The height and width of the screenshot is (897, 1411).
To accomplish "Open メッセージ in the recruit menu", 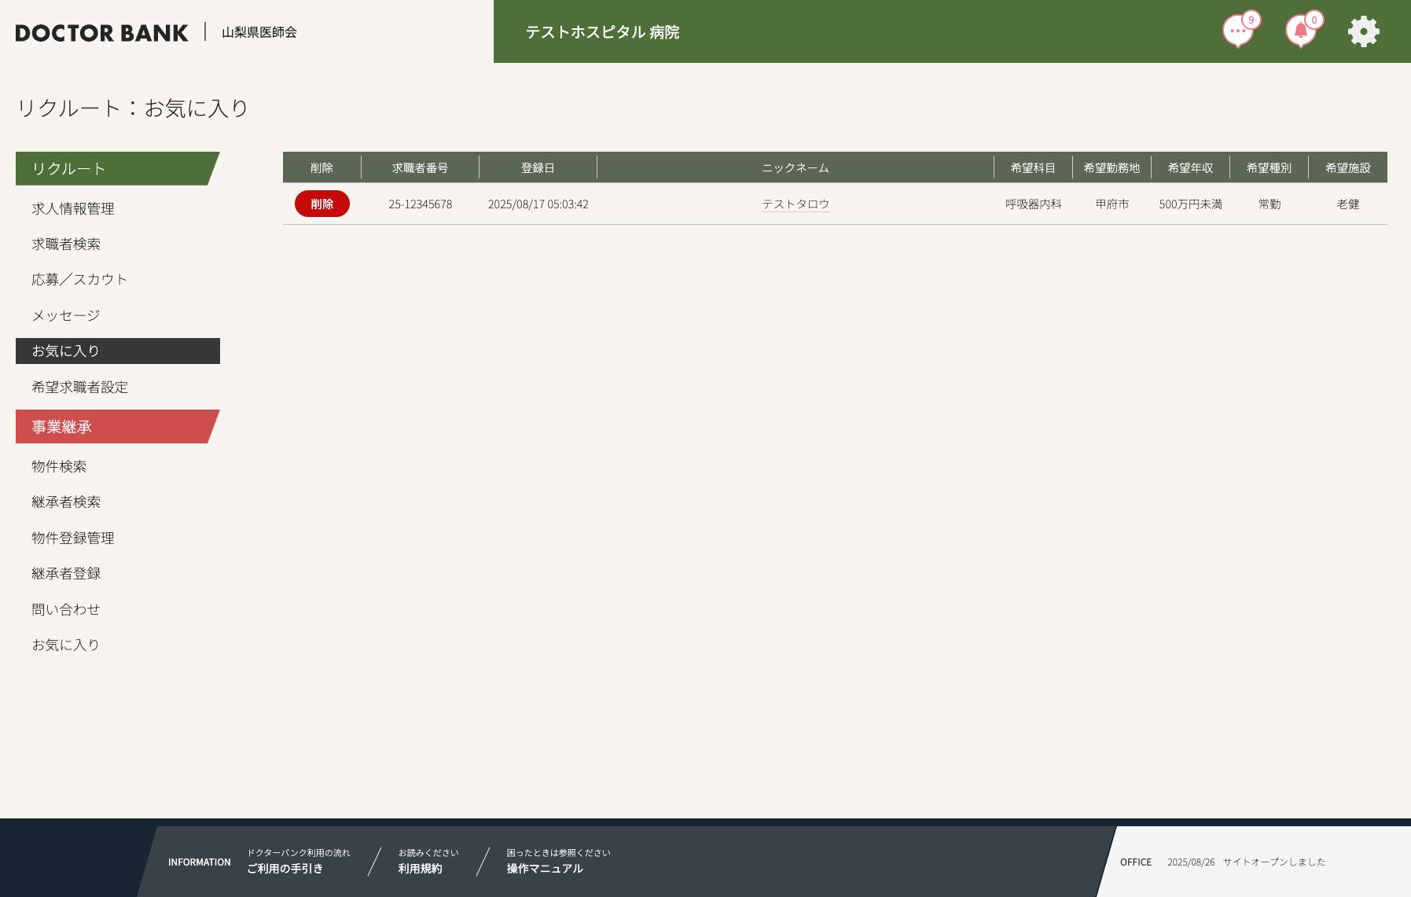I will [x=66, y=316].
